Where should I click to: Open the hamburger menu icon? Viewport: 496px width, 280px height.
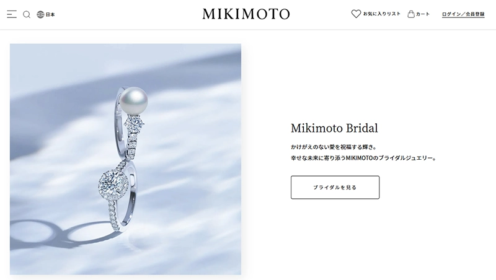(x=12, y=14)
